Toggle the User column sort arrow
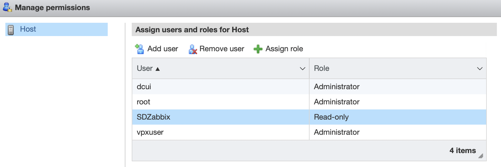Viewport: 501px width, 167px height. click(158, 69)
